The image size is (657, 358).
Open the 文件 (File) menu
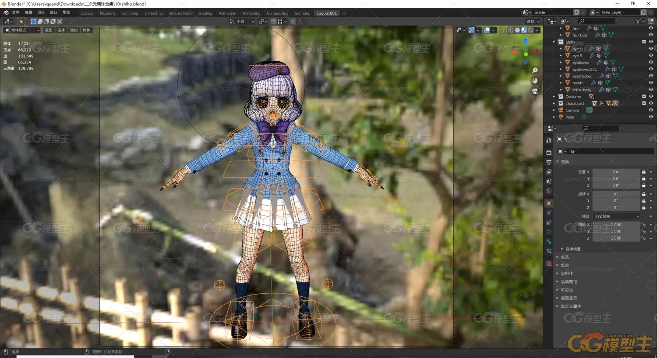[16, 13]
